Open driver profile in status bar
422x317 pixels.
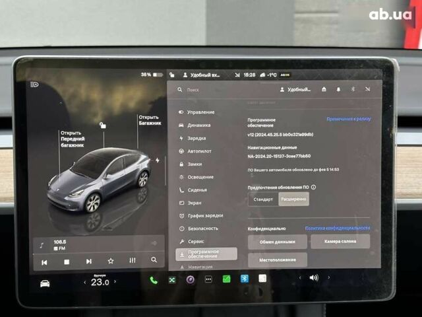pos(201,75)
